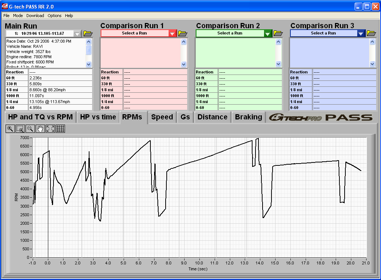Open a saved run with Main Run folder icon
This screenshot has width=381, height=280.
(88, 33)
